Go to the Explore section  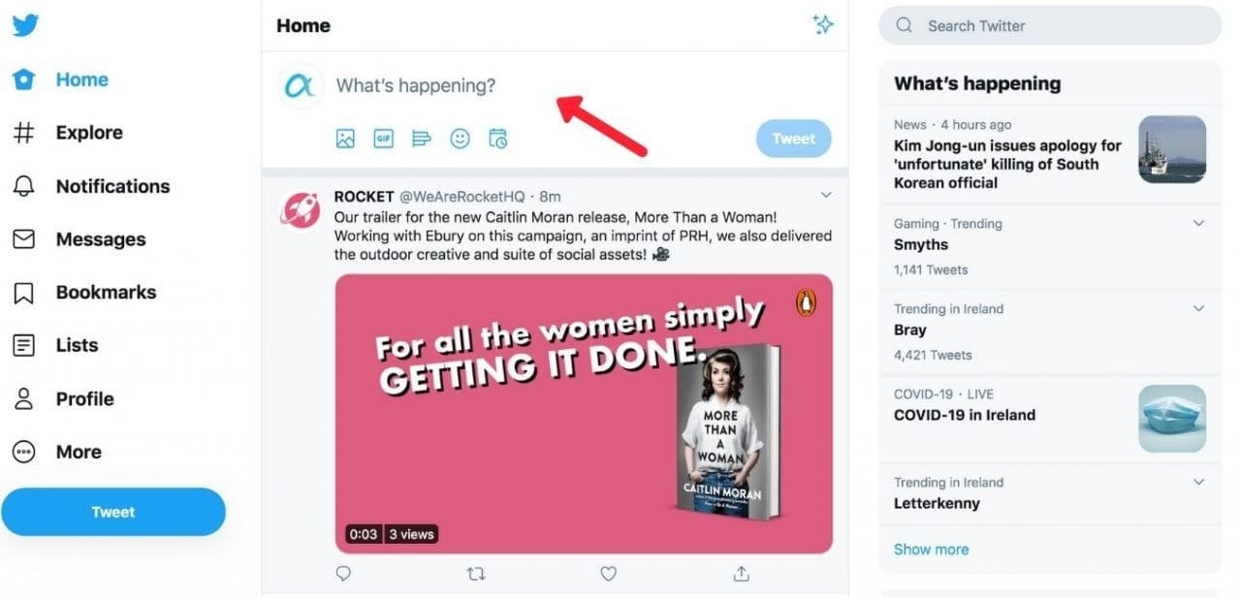(x=87, y=133)
